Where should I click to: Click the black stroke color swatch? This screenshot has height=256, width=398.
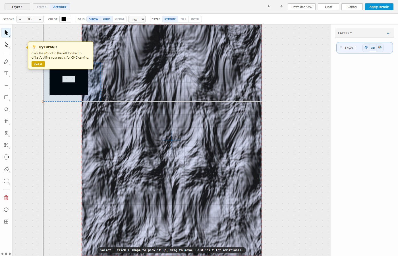coord(64,19)
